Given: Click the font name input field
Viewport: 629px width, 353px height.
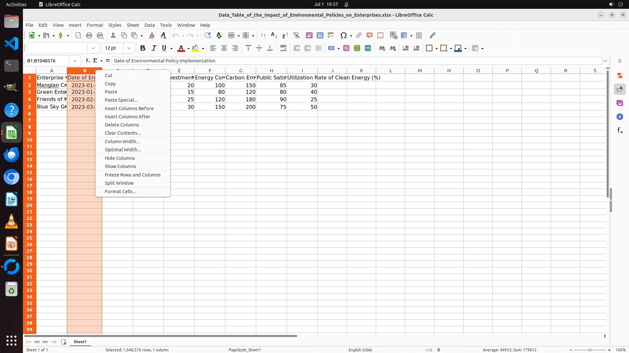Looking at the screenshot, I should (x=57, y=48).
